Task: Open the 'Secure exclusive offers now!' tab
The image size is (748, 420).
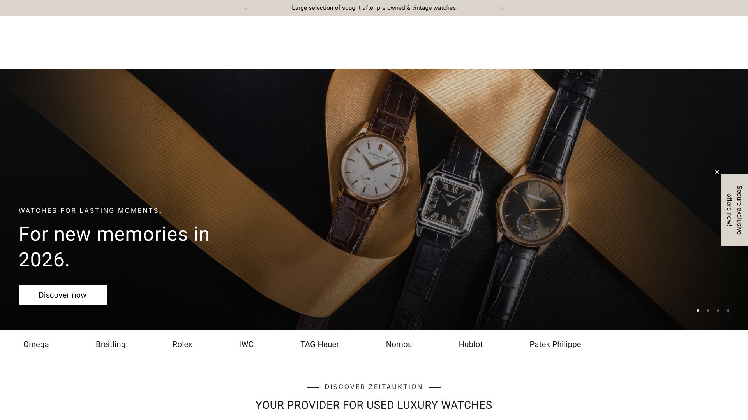Action: pyautogui.click(x=734, y=210)
